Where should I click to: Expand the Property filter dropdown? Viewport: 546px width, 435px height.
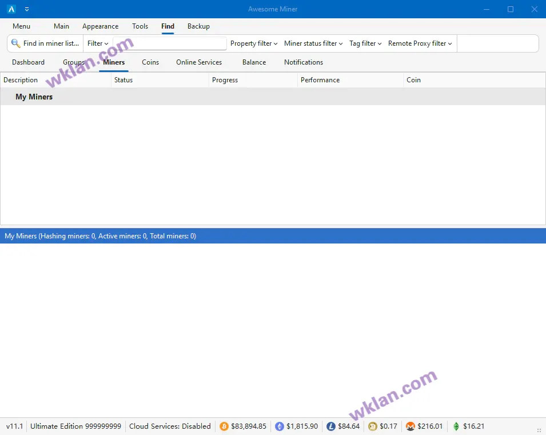(x=254, y=43)
